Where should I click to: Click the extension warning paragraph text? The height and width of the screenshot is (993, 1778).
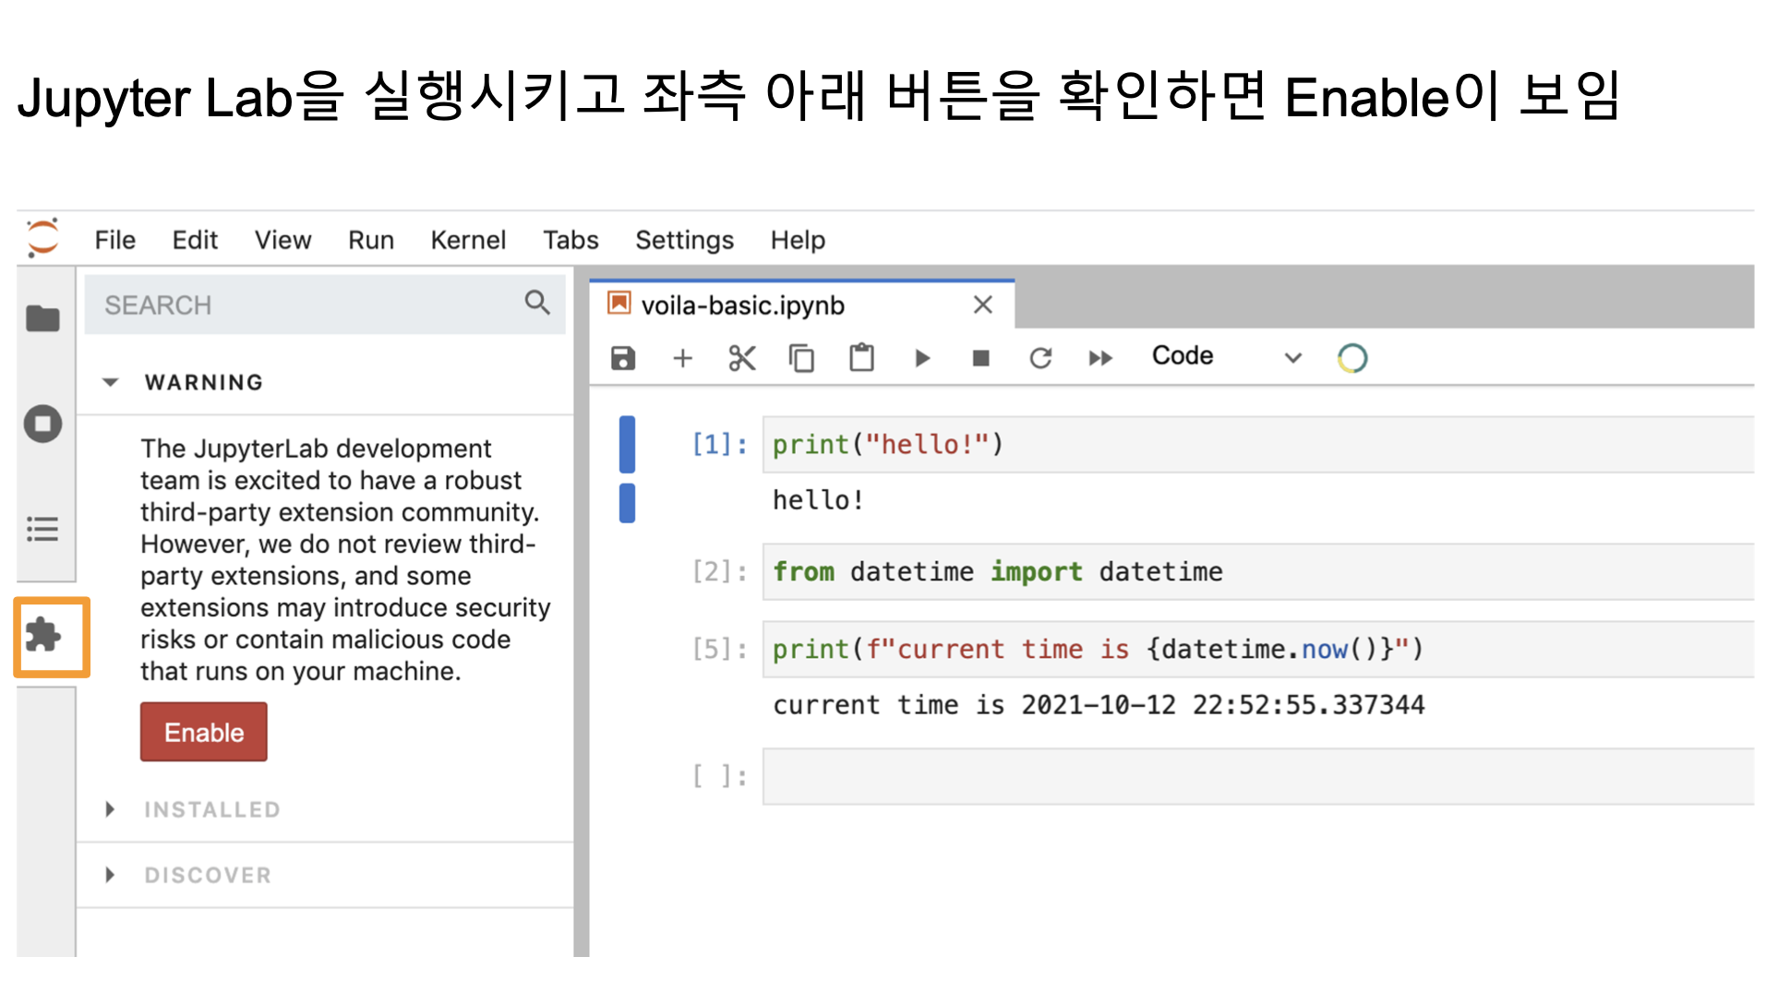(x=345, y=560)
